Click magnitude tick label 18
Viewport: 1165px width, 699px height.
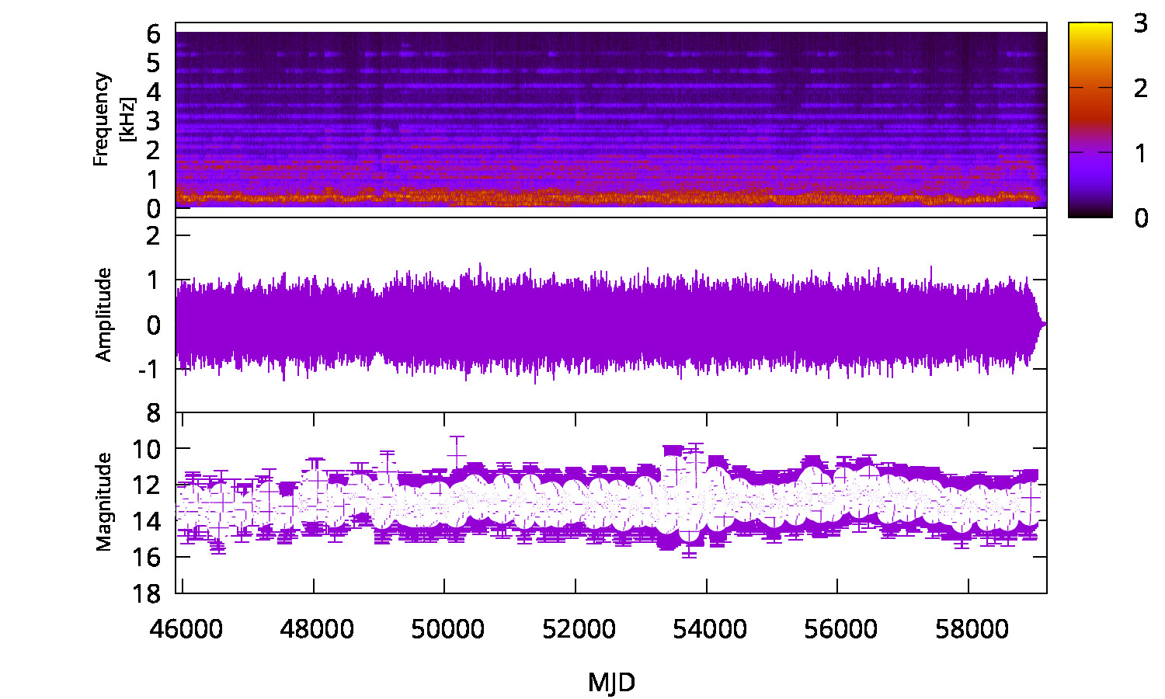(x=147, y=593)
